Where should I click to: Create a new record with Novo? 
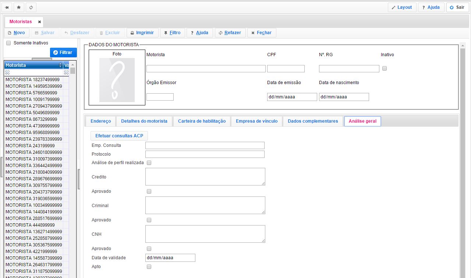click(17, 33)
